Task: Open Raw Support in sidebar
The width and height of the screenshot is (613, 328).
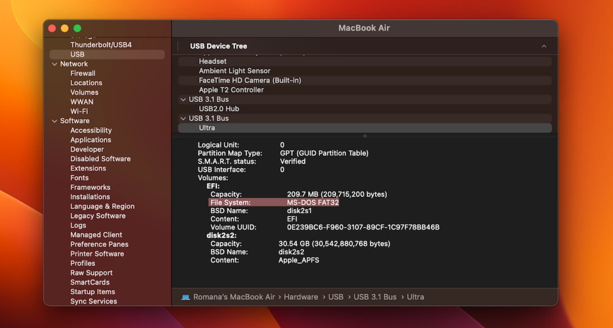Action: click(x=92, y=273)
